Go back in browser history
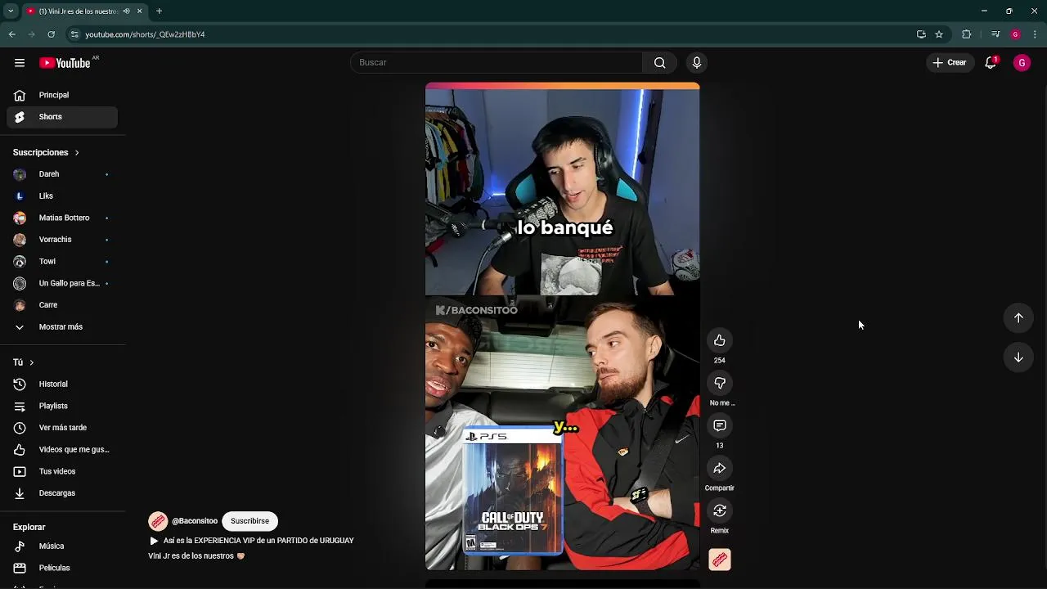The width and height of the screenshot is (1047, 589). [12, 34]
